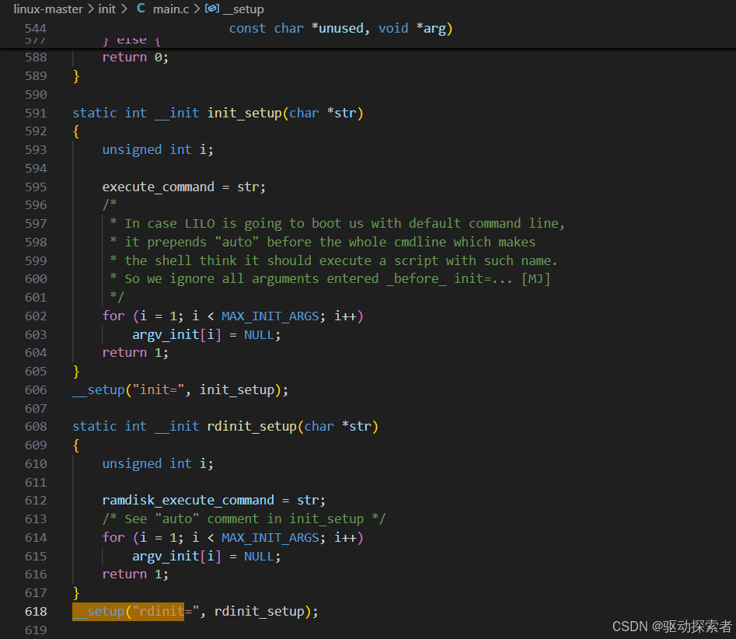736x639 pixels.
Task: Click "init=" string on line 606
Action: pyautogui.click(x=159, y=389)
